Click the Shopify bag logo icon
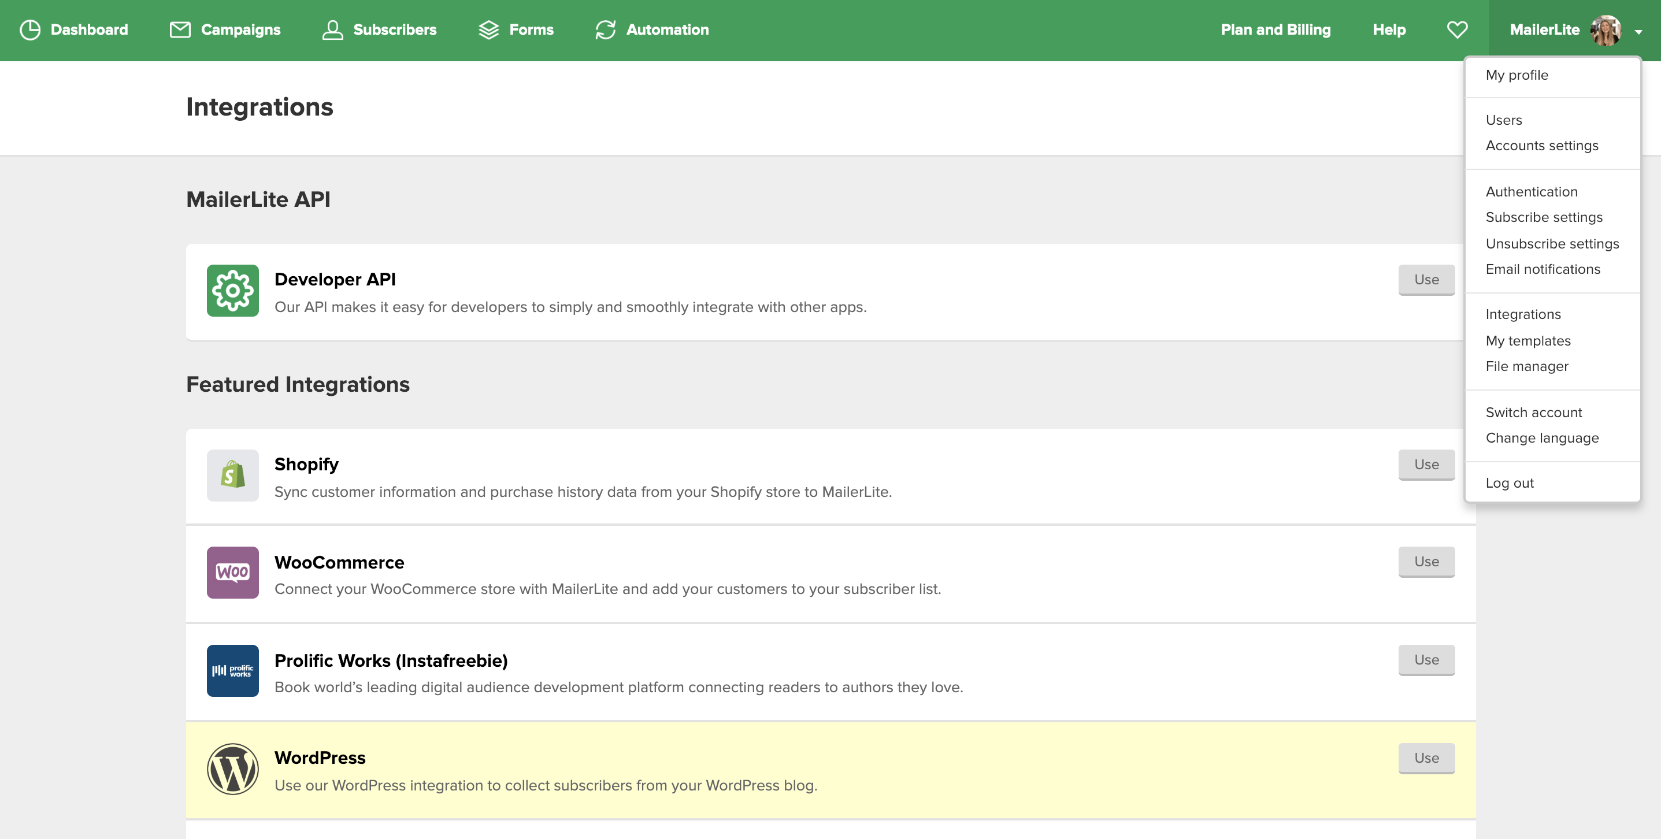The width and height of the screenshot is (1661, 839). pos(233,476)
